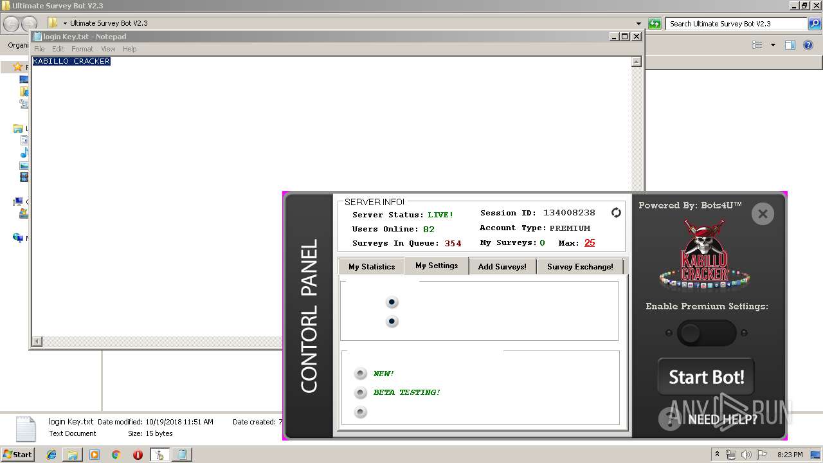The image size is (823, 463).
Task: Launch Google Chrome from the taskbar
Action: pos(116,455)
